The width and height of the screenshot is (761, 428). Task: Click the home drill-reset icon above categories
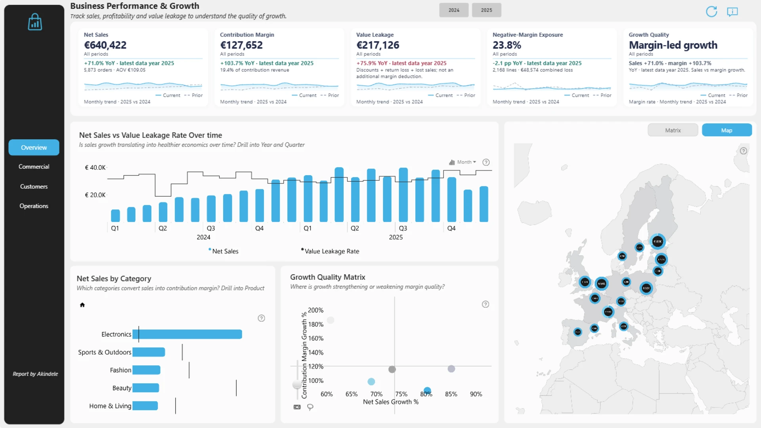(82, 305)
